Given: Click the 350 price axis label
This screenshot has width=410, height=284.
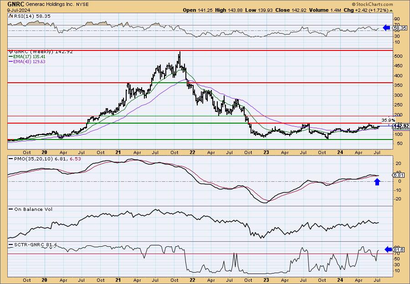Looking at the screenshot, I should coord(398,85).
